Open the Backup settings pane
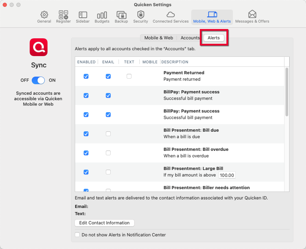This screenshot has width=306, height=249. [121, 16]
